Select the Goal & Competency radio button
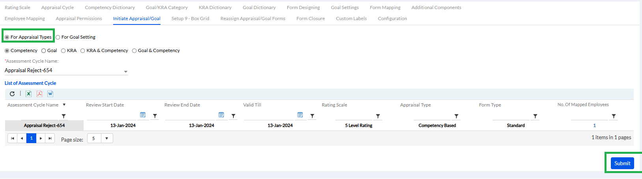 [134, 51]
